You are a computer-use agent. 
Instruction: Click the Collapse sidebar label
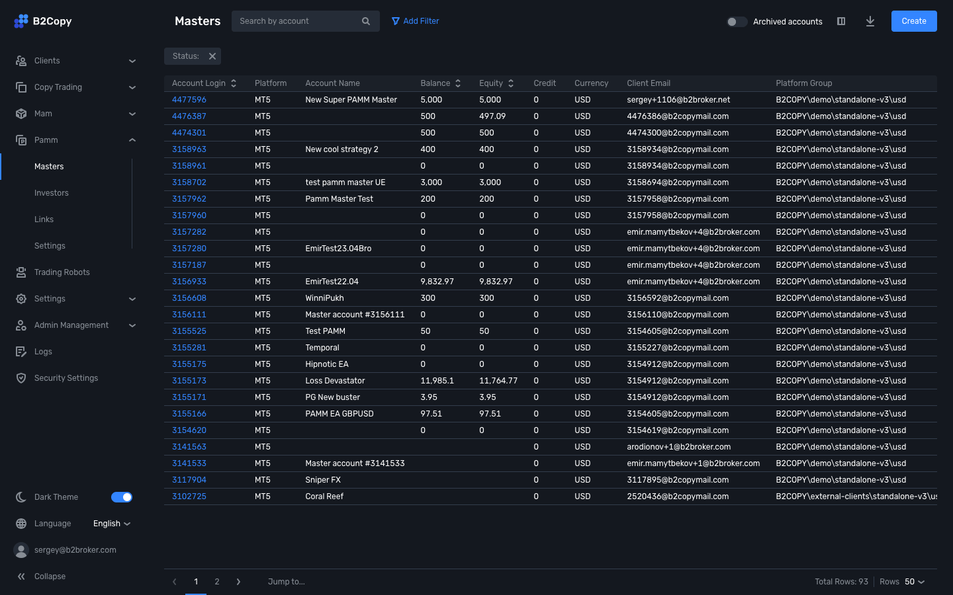[x=50, y=576]
